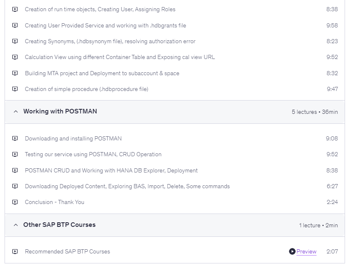Select Creation of simple procedure lecture
The width and height of the screenshot is (355, 268).
click(x=86, y=89)
